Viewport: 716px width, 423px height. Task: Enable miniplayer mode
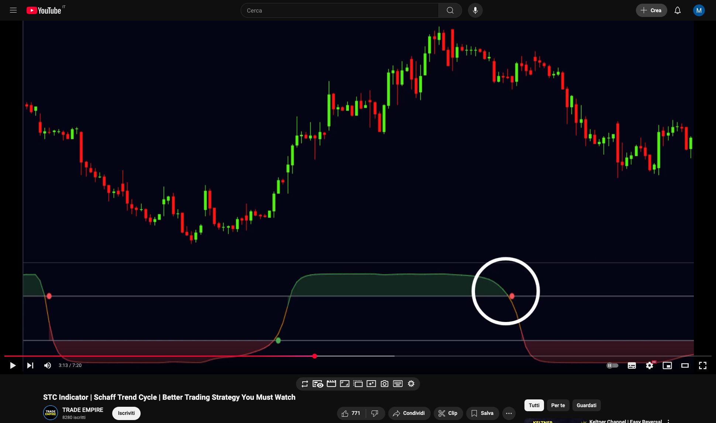pos(667,365)
